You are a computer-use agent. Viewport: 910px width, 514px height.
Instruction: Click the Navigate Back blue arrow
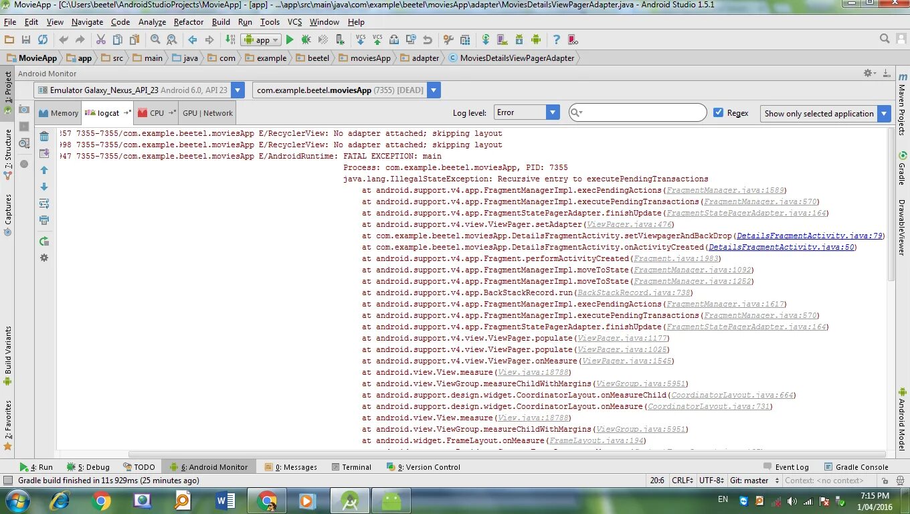193,40
